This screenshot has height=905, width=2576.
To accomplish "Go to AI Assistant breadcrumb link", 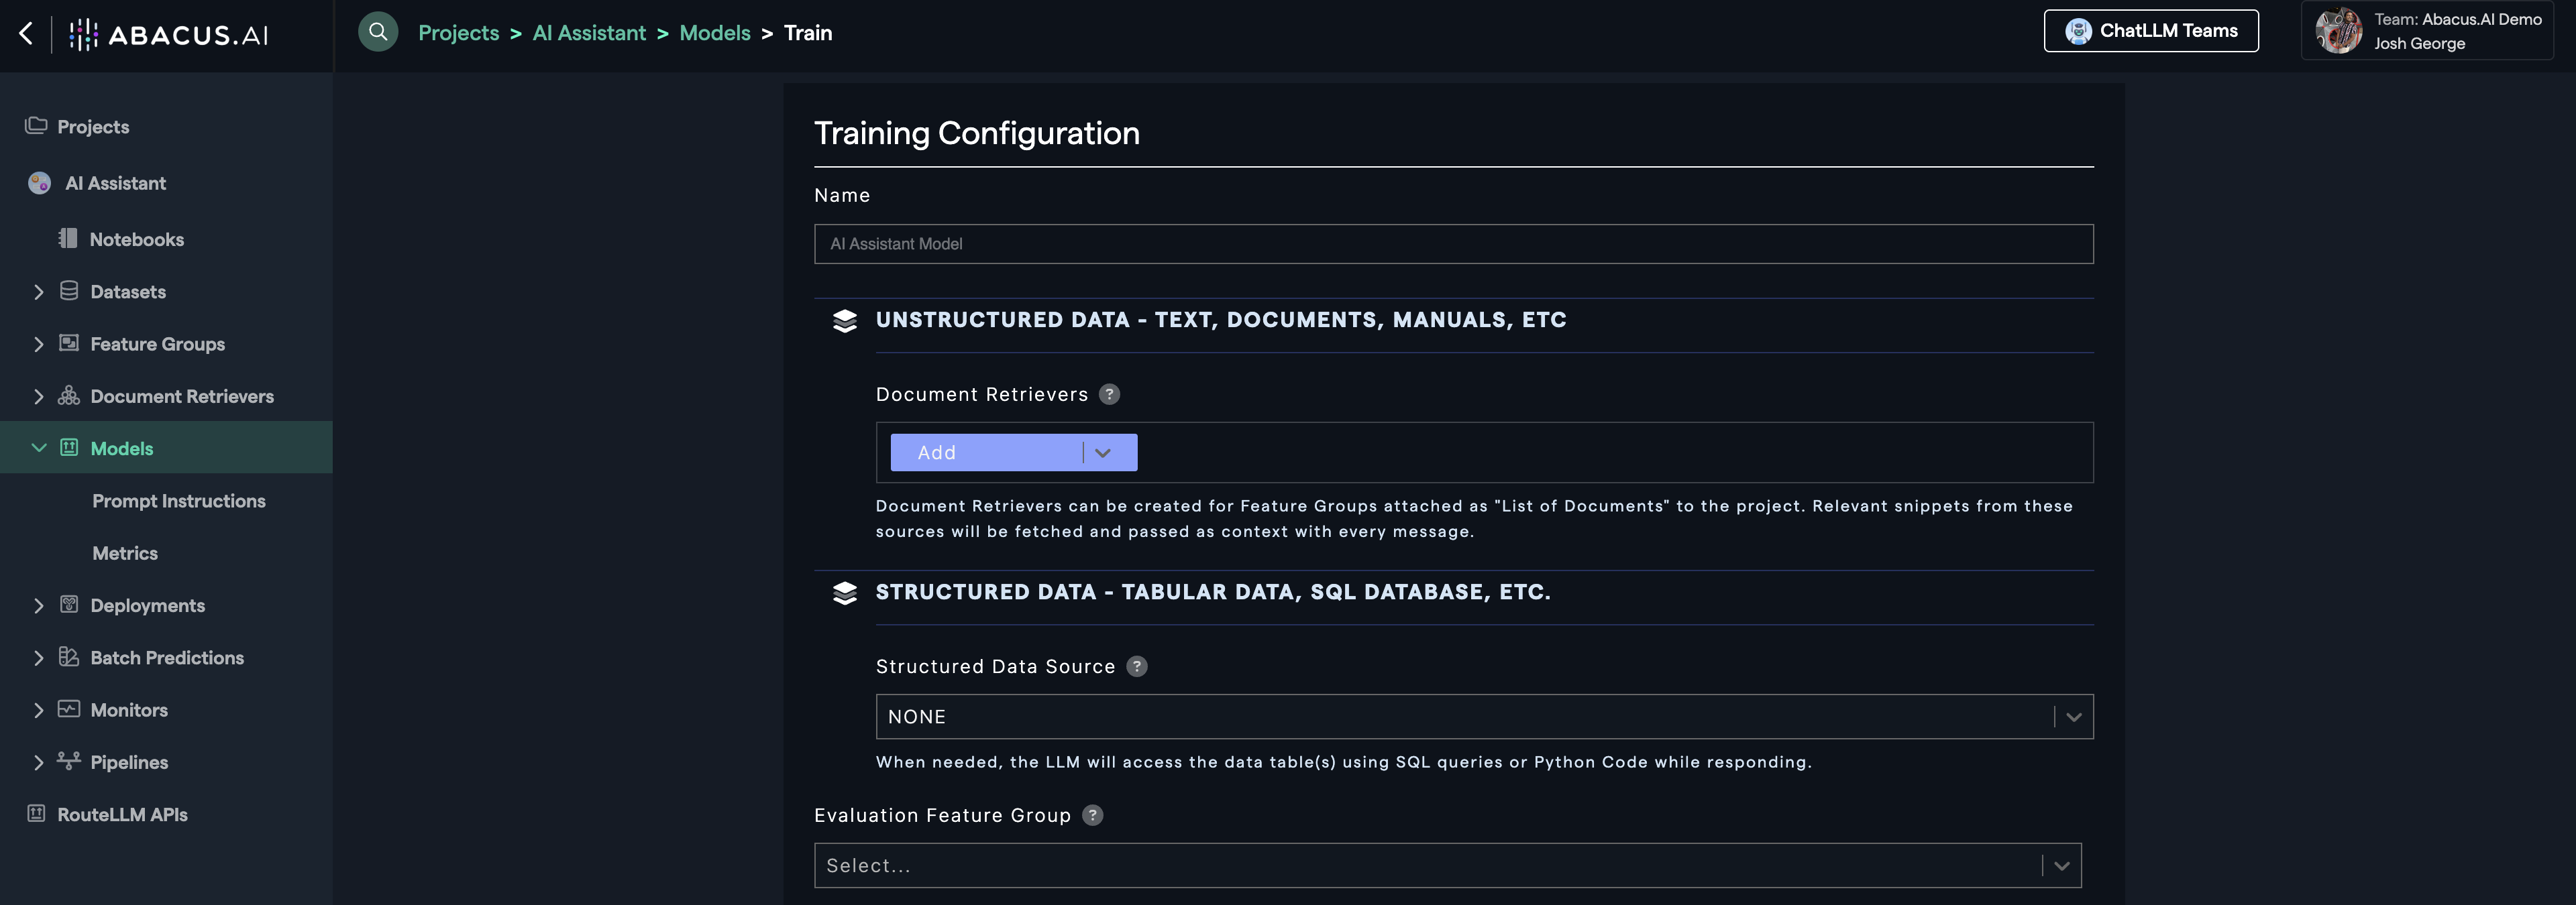I will coord(589,33).
